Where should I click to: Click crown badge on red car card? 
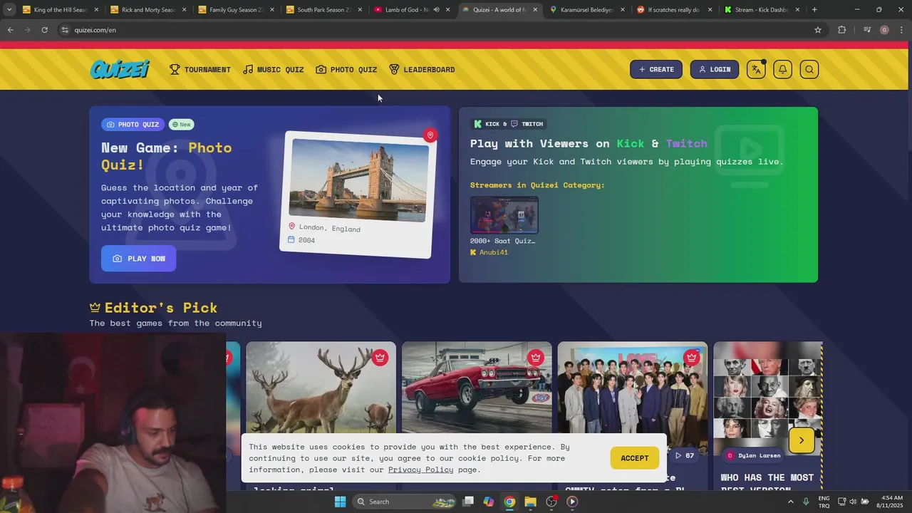coord(536,358)
